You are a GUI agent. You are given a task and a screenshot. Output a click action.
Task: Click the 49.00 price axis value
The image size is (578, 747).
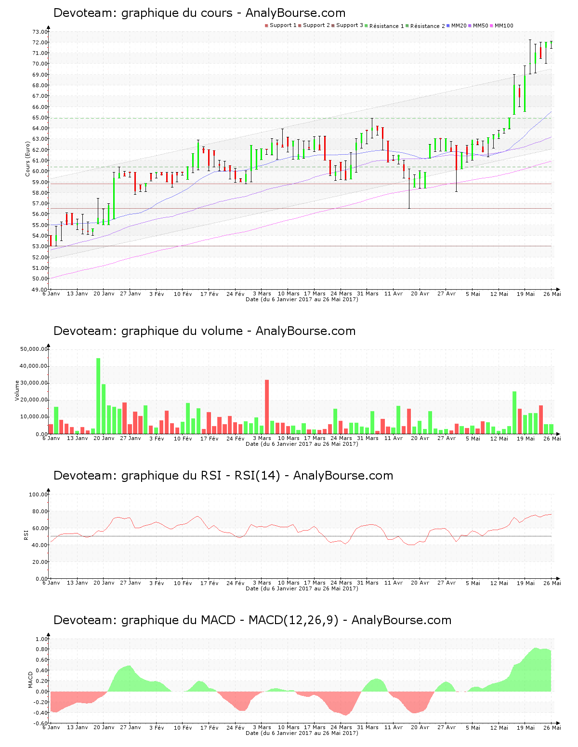click(40, 290)
